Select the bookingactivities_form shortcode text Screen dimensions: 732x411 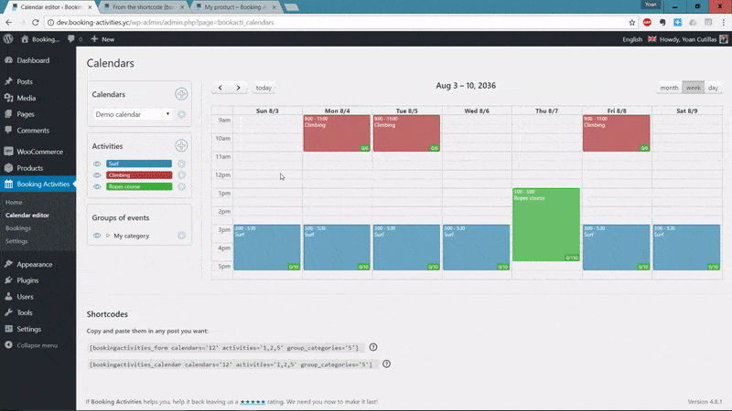pos(224,348)
